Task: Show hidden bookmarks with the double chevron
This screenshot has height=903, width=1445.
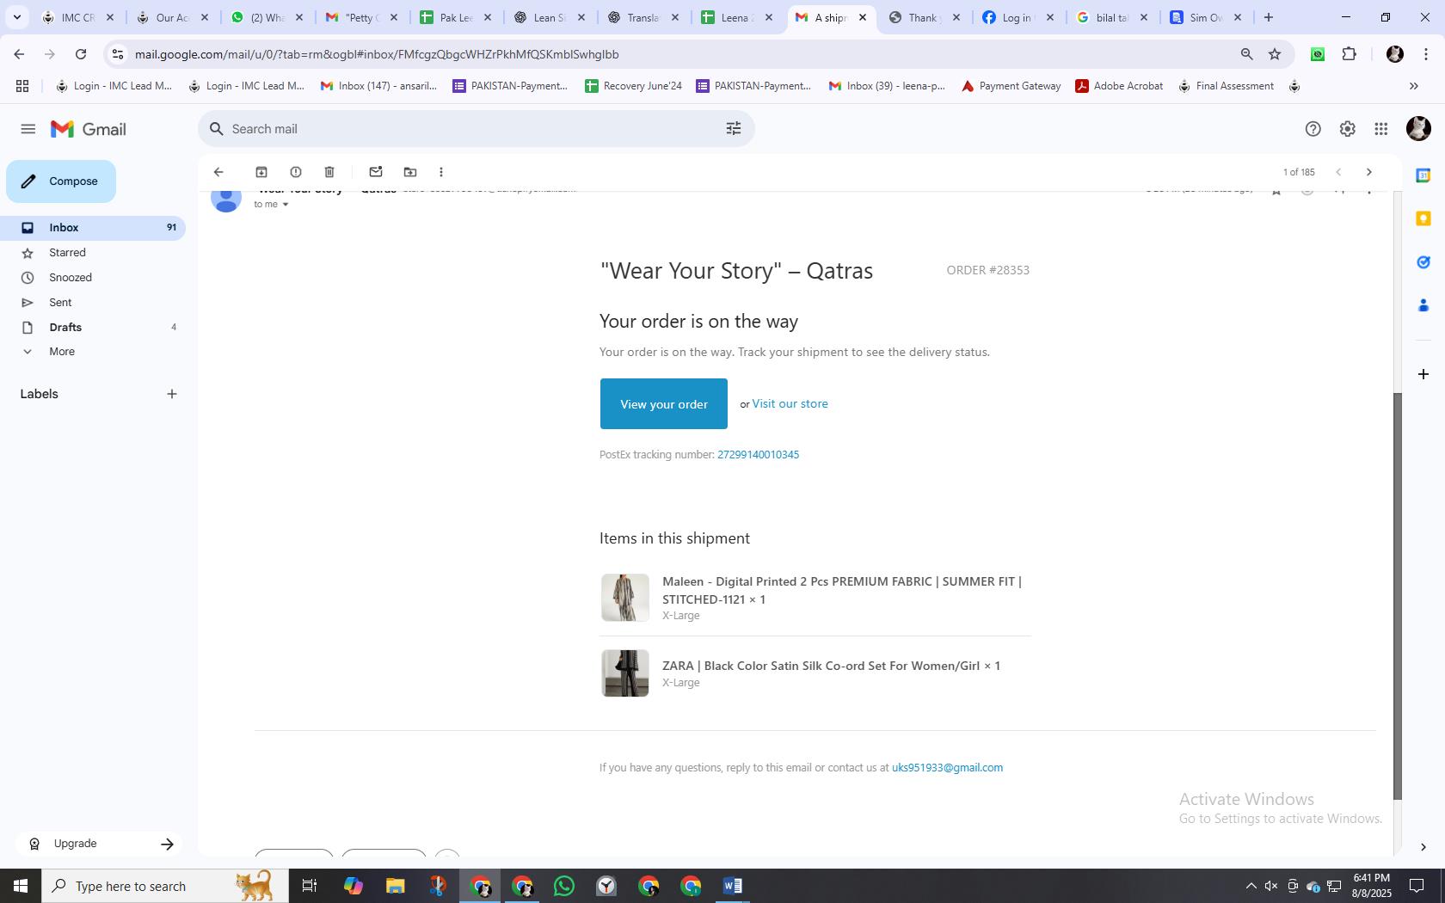Action: coord(1413,86)
